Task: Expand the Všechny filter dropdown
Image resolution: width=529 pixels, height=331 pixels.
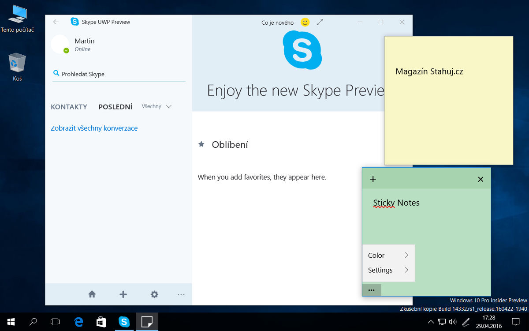Action: pyautogui.click(x=156, y=106)
